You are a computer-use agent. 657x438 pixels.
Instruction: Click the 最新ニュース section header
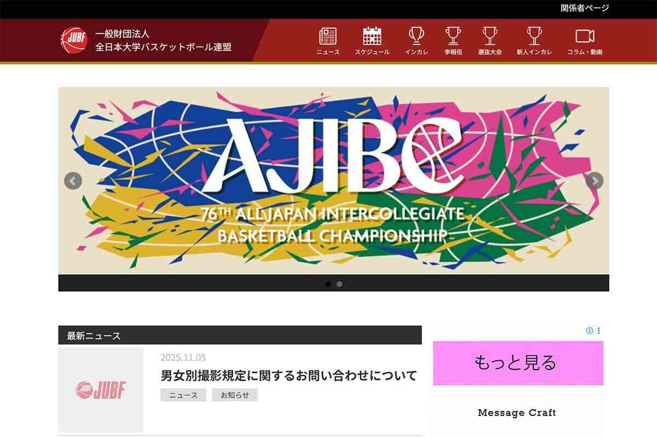[240, 336]
